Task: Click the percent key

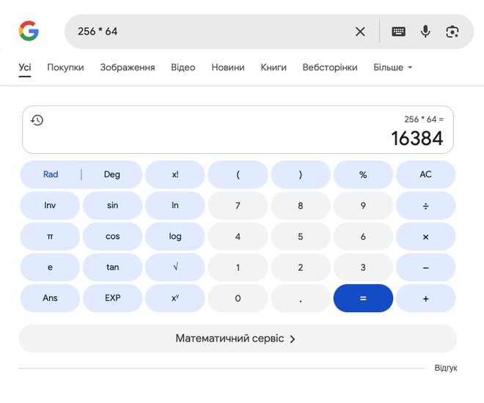Action: click(x=363, y=174)
